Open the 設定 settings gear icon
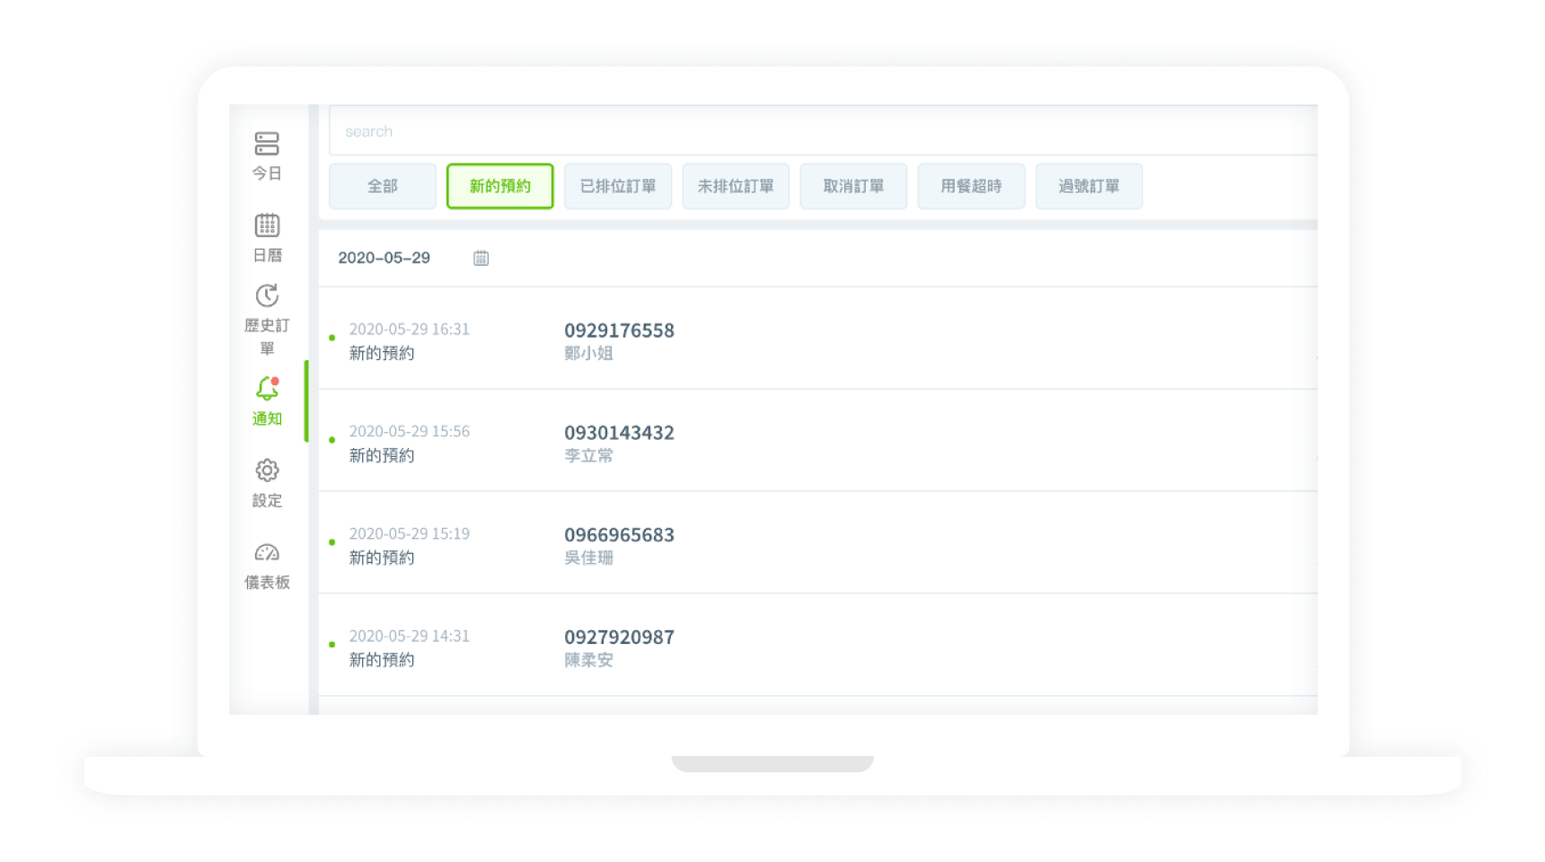This screenshot has width=1545, height=862. point(267,471)
